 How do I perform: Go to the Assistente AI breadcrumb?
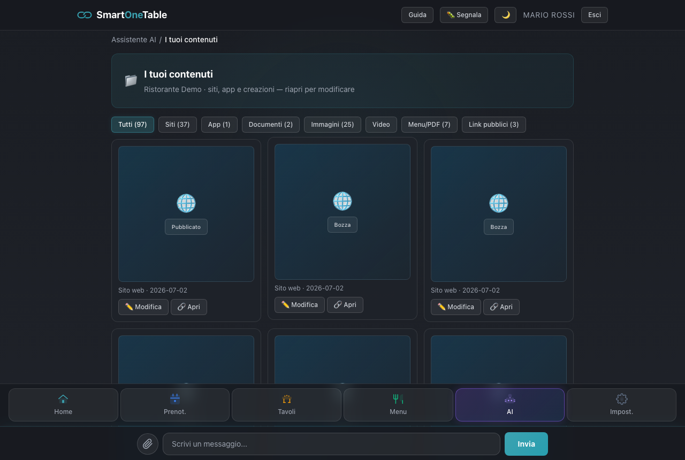pyautogui.click(x=134, y=40)
